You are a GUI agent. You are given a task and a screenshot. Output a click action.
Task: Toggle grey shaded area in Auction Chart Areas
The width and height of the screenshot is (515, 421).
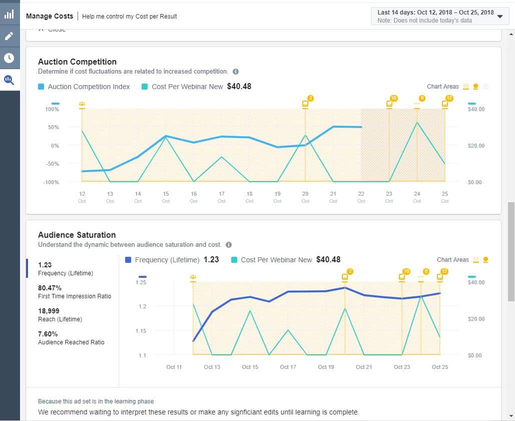pyautogui.click(x=486, y=87)
